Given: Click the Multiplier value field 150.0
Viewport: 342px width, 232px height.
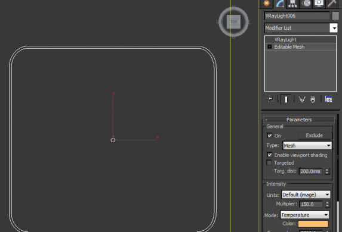Looking at the screenshot, I should click(x=311, y=204).
